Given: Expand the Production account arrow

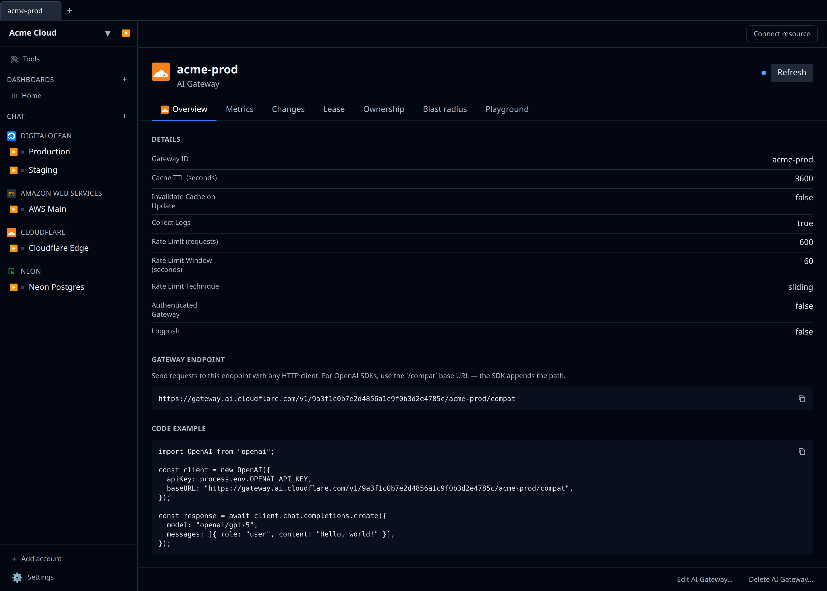Looking at the screenshot, I should [13, 152].
